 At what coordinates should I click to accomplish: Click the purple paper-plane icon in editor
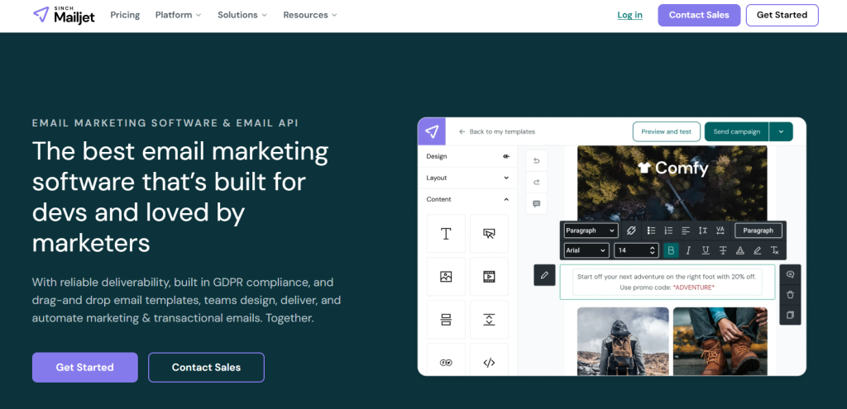(x=432, y=131)
